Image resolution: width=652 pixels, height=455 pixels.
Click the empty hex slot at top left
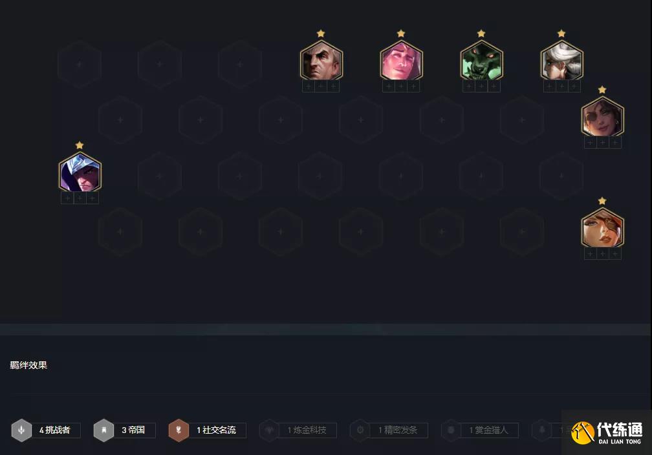[x=80, y=65]
